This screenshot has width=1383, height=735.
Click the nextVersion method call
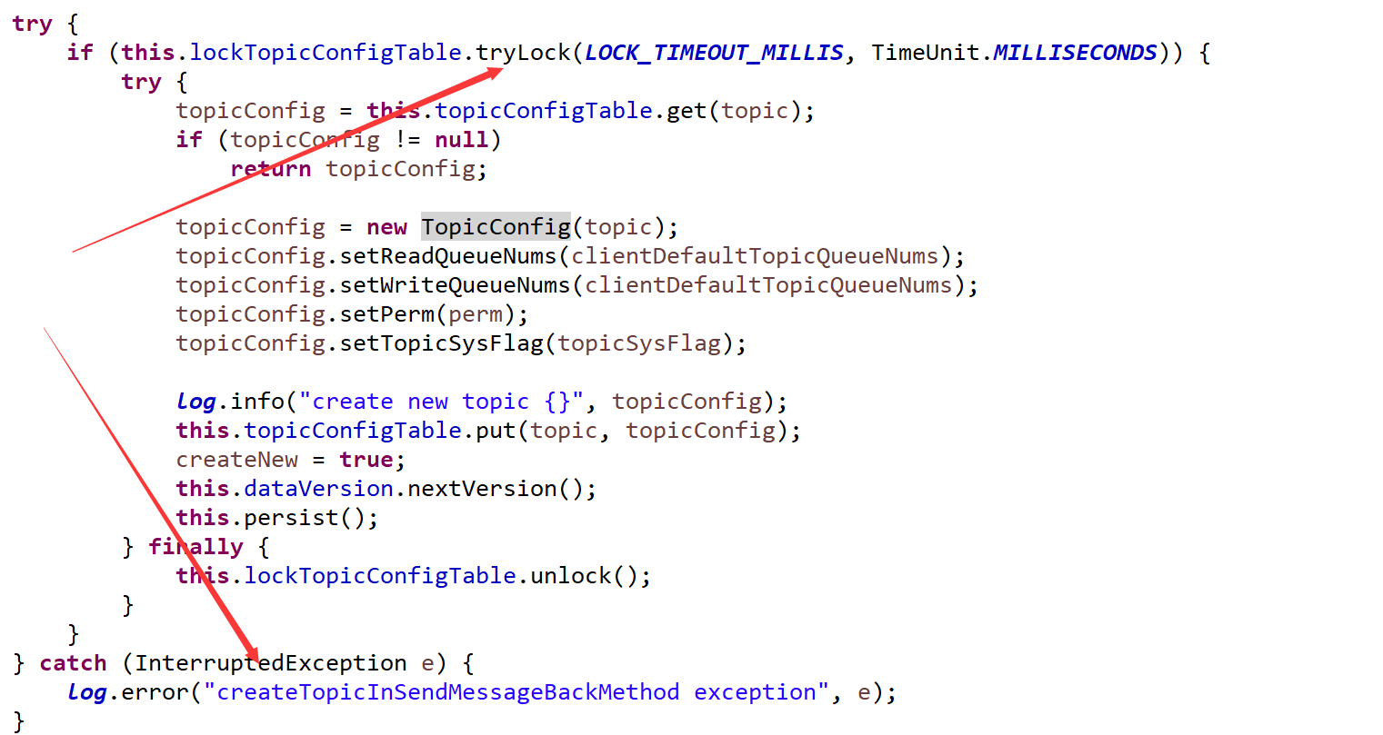(482, 488)
